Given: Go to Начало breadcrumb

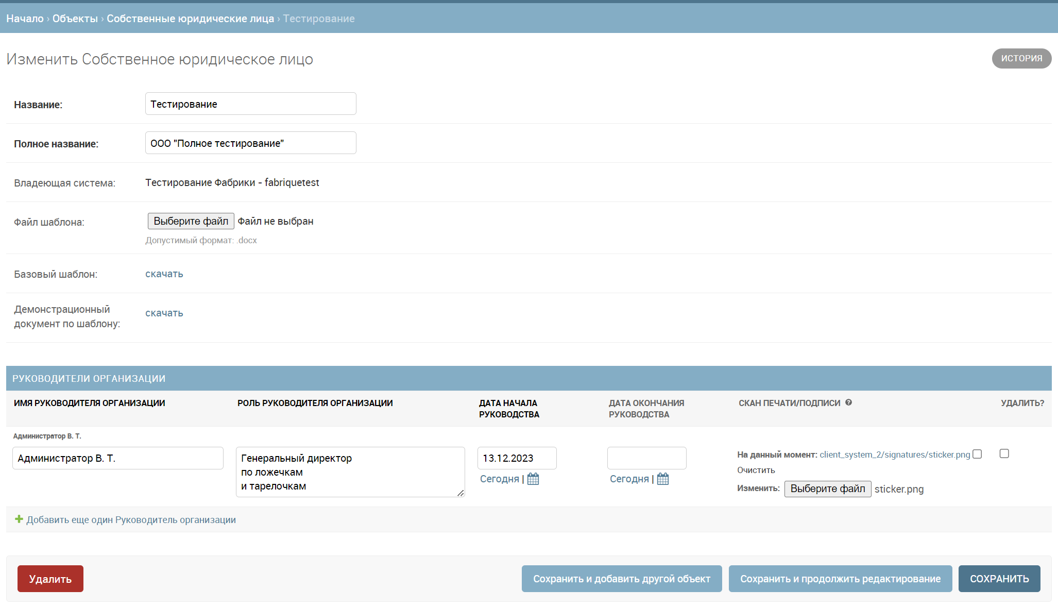Looking at the screenshot, I should coord(25,19).
